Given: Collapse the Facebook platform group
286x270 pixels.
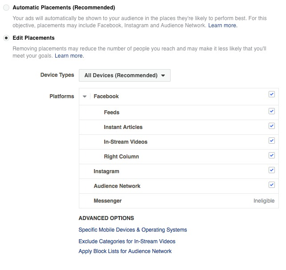Looking at the screenshot, I should [85, 96].
